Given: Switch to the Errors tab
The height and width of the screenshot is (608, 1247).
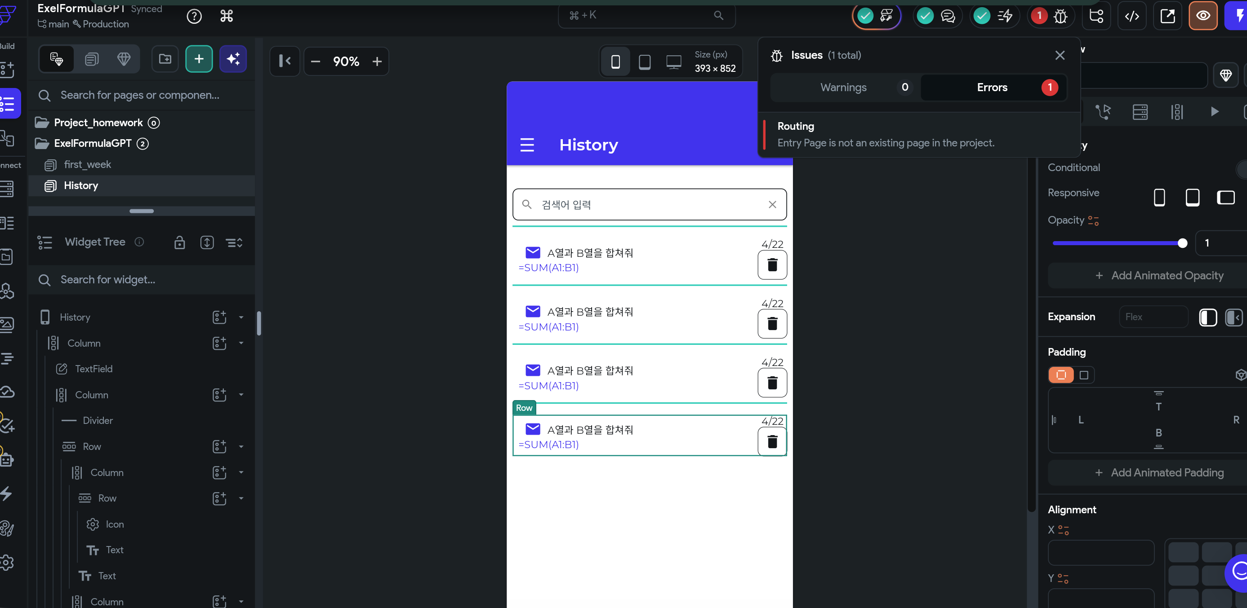Looking at the screenshot, I should tap(993, 88).
